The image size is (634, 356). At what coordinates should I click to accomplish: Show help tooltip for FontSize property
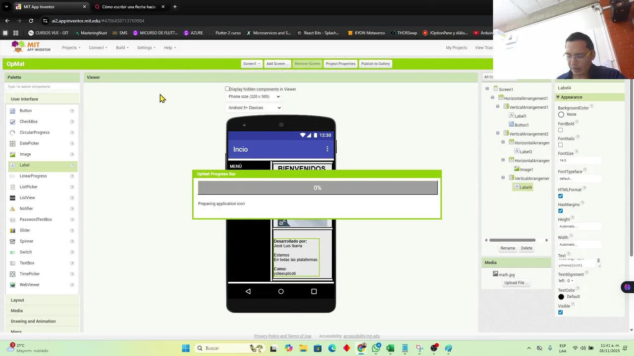coord(577,152)
